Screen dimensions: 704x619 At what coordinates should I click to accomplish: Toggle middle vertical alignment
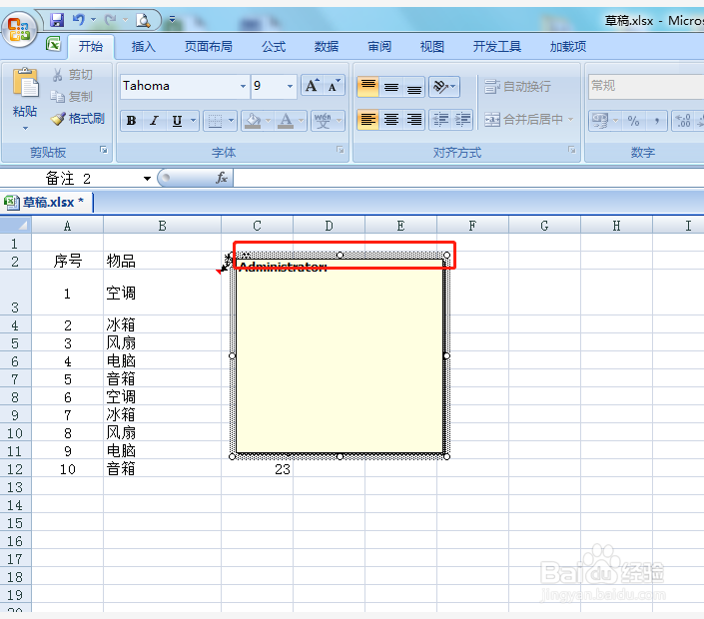coord(391,86)
